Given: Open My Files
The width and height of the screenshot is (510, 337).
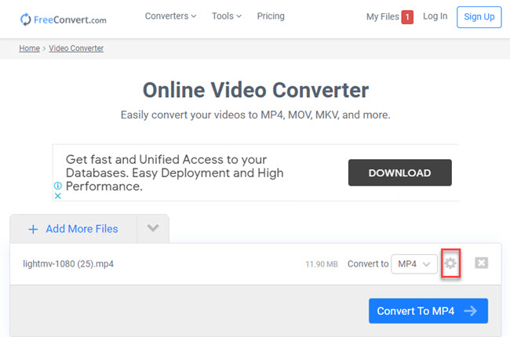Looking at the screenshot, I should 382,16.
